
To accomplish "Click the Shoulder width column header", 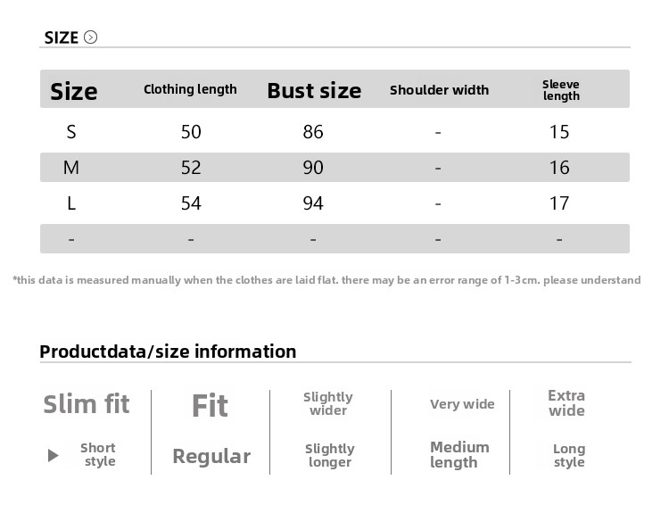I will [x=439, y=90].
